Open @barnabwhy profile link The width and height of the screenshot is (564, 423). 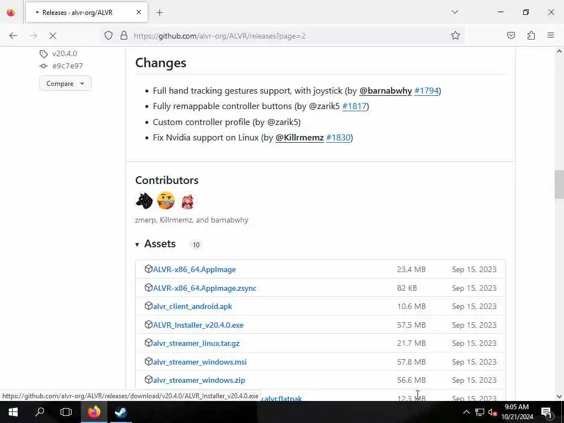point(386,91)
